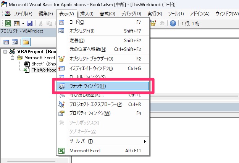Open the 書式(O) menu
Screen dimensions: 239x163
(107, 14)
